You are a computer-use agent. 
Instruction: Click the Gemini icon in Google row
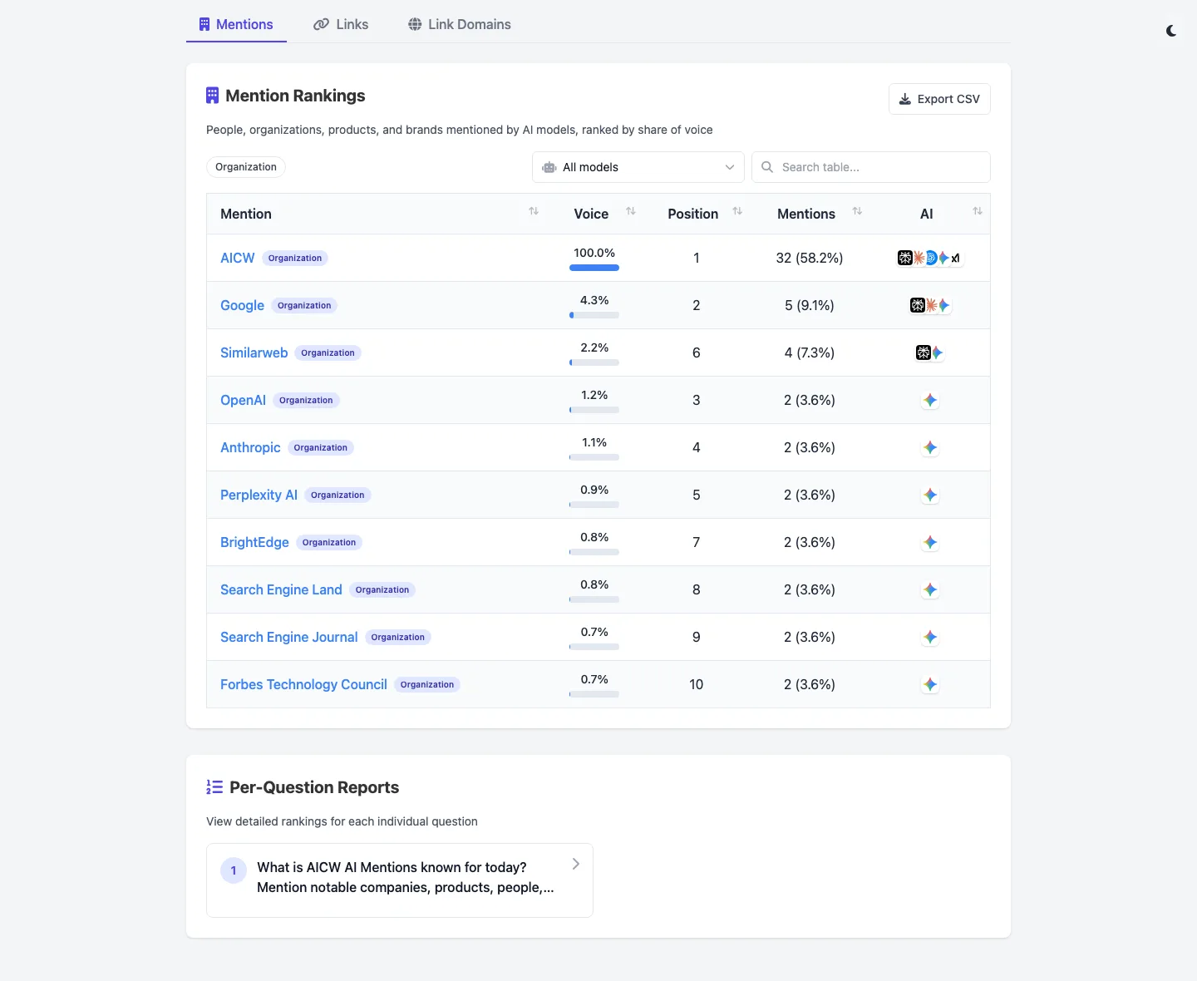tap(943, 305)
